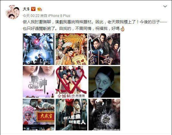Open the 劍雨 movie poster thumbnail
The height and width of the screenshot is (135, 172).
pos(104,49)
